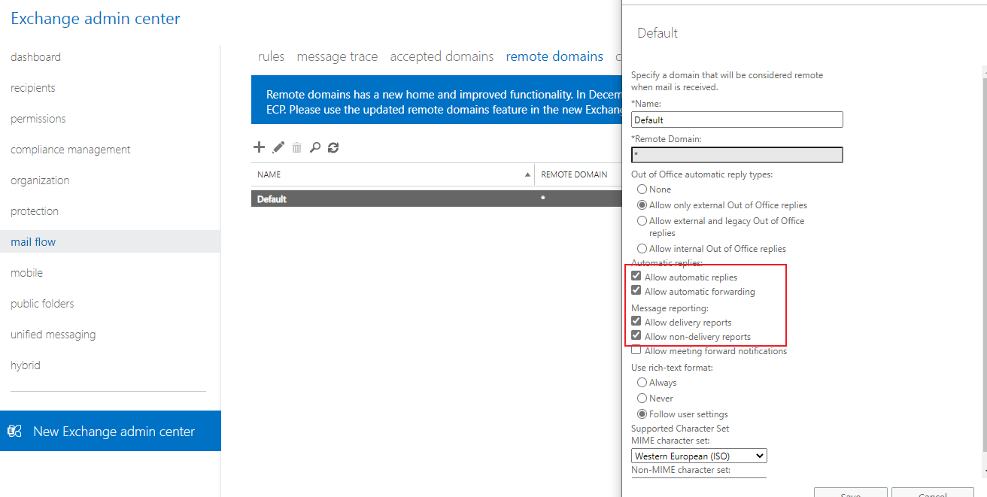Disable Allow automatic forwarding
This screenshot has width=987, height=497.
pos(636,290)
